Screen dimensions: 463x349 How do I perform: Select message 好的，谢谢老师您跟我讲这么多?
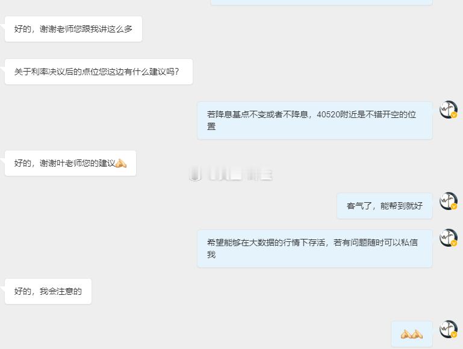[73, 29]
